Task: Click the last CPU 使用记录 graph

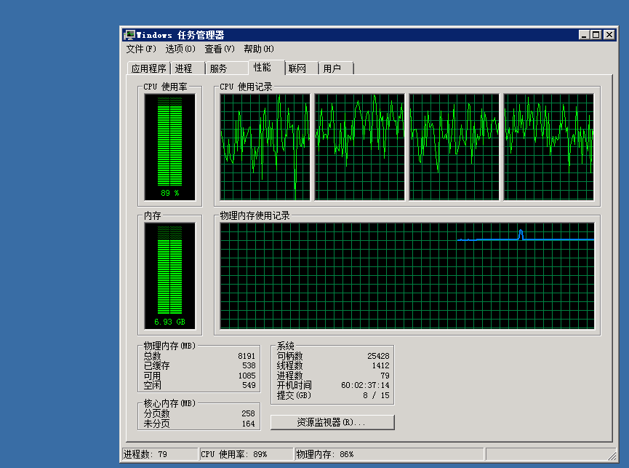Action: pyautogui.click(x=549, y=146)
